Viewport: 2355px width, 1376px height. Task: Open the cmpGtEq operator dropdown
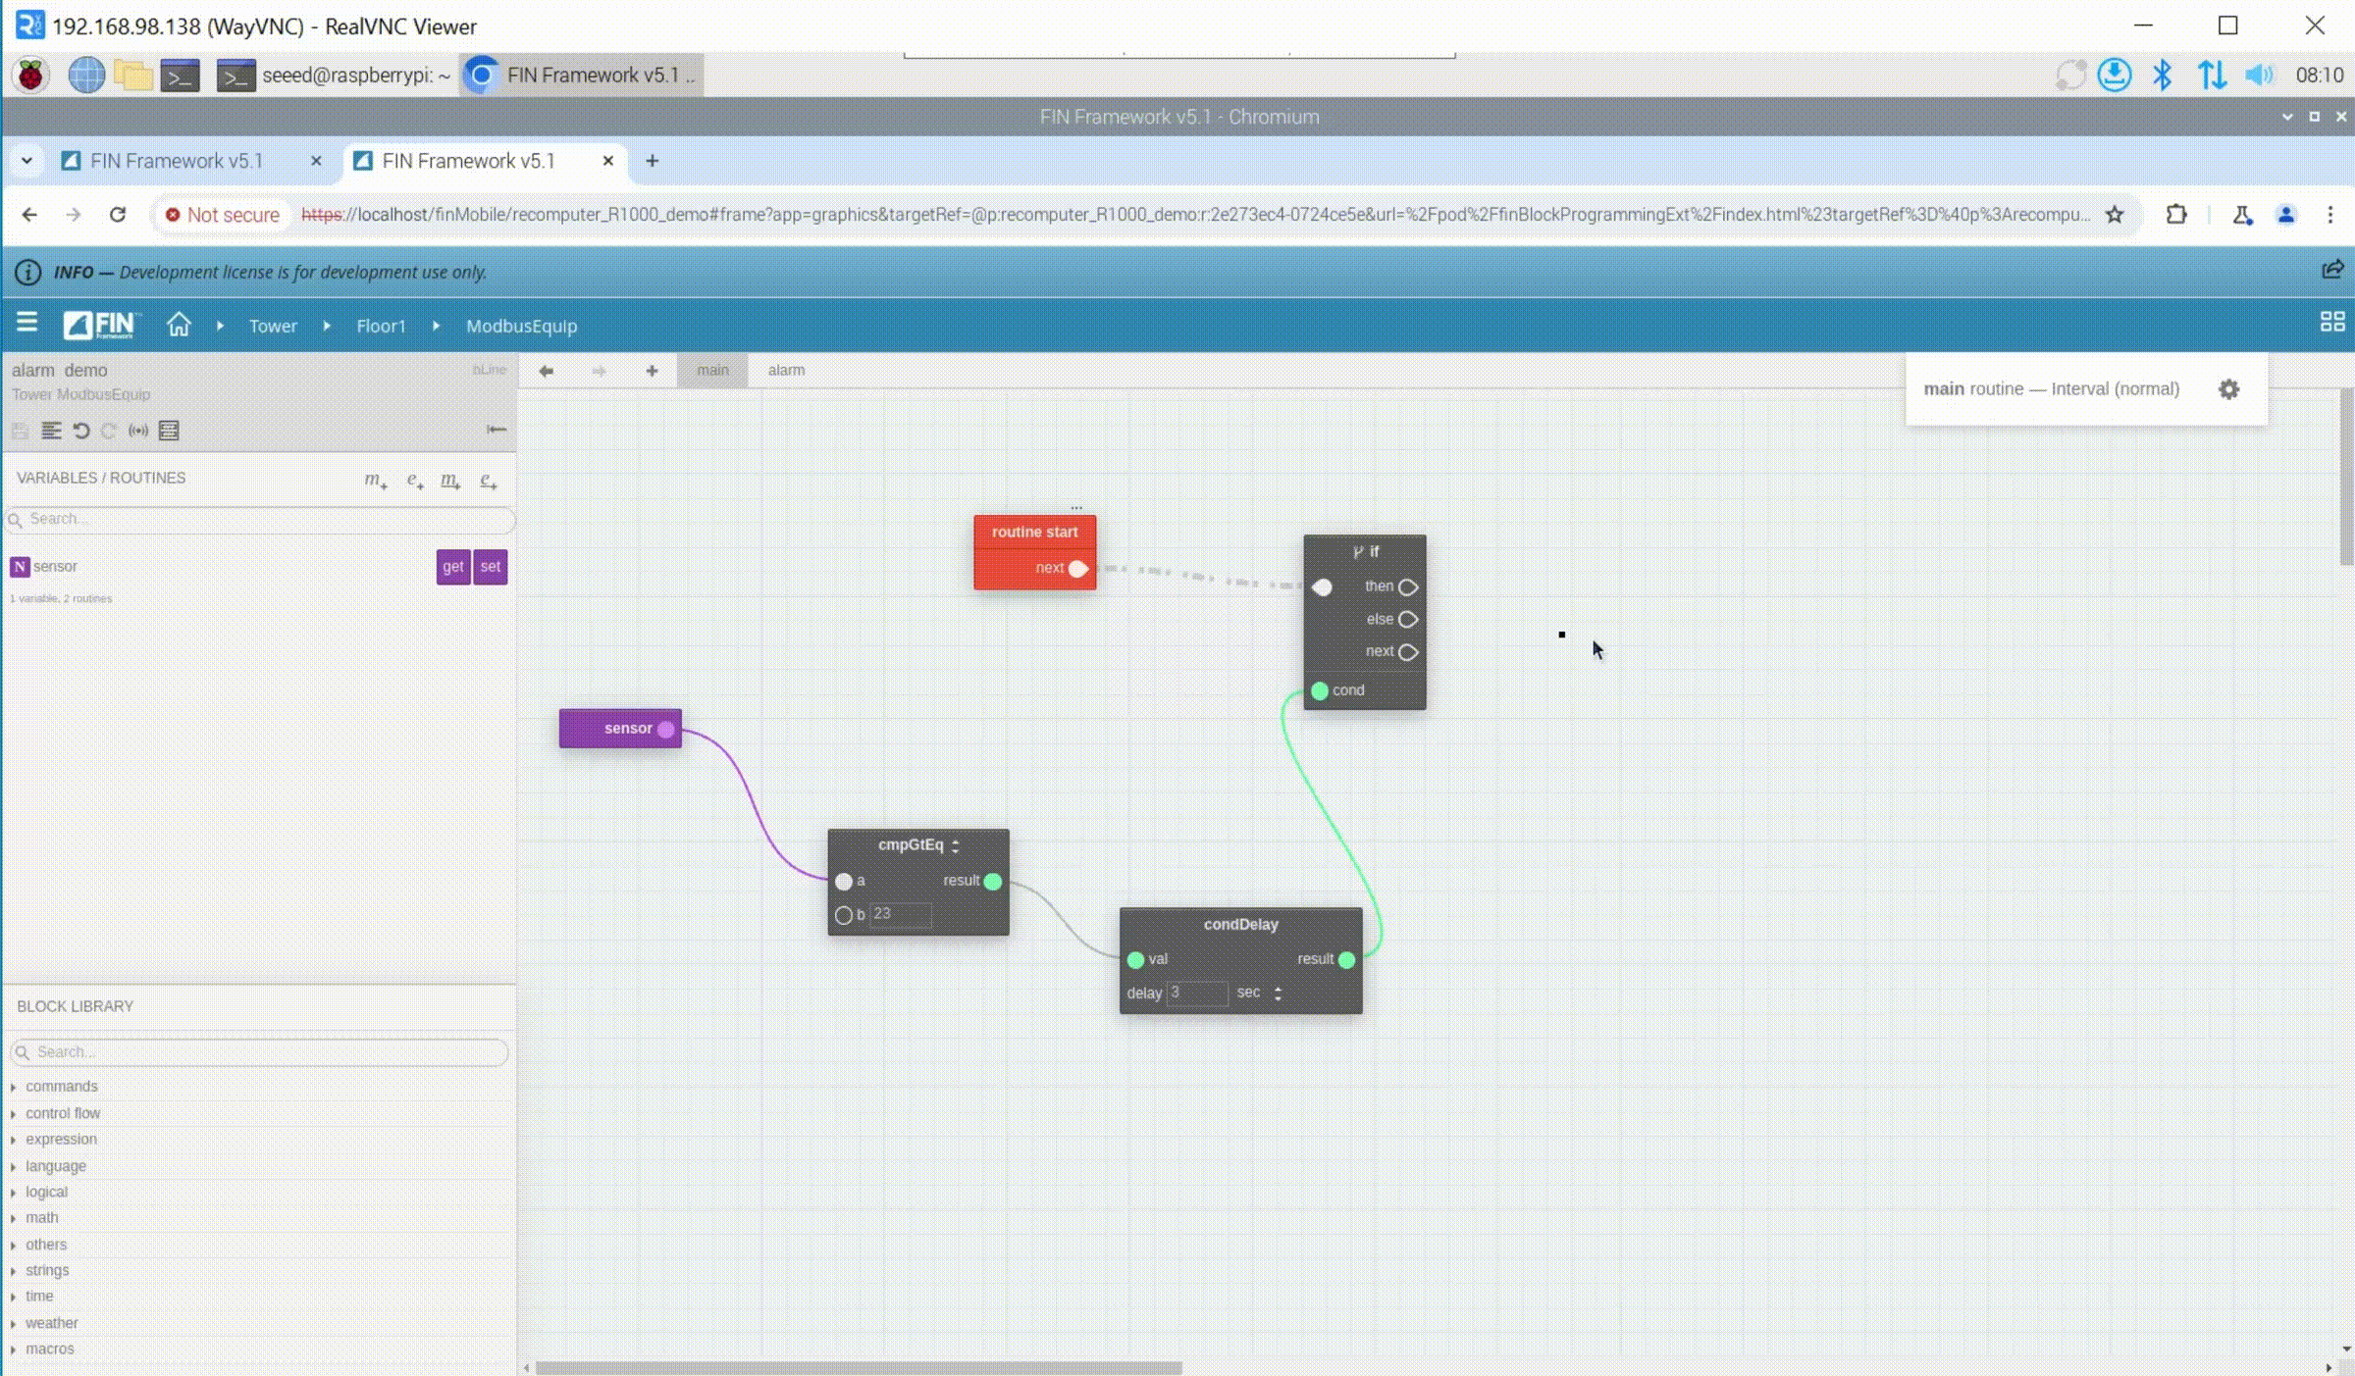tap(955, 845)
